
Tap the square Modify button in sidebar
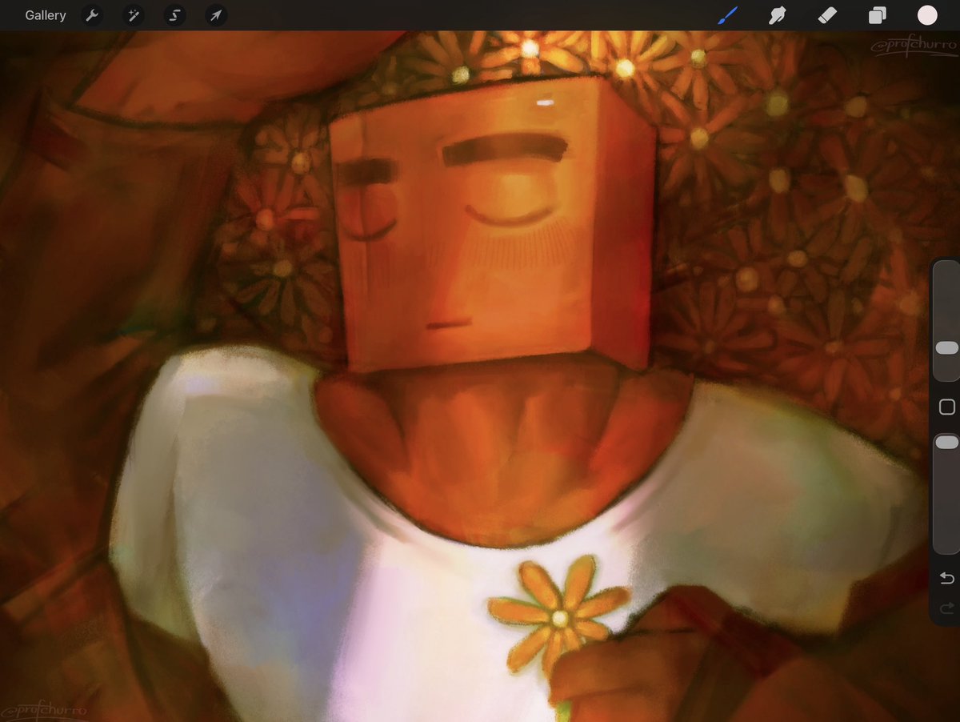[946, 407]
